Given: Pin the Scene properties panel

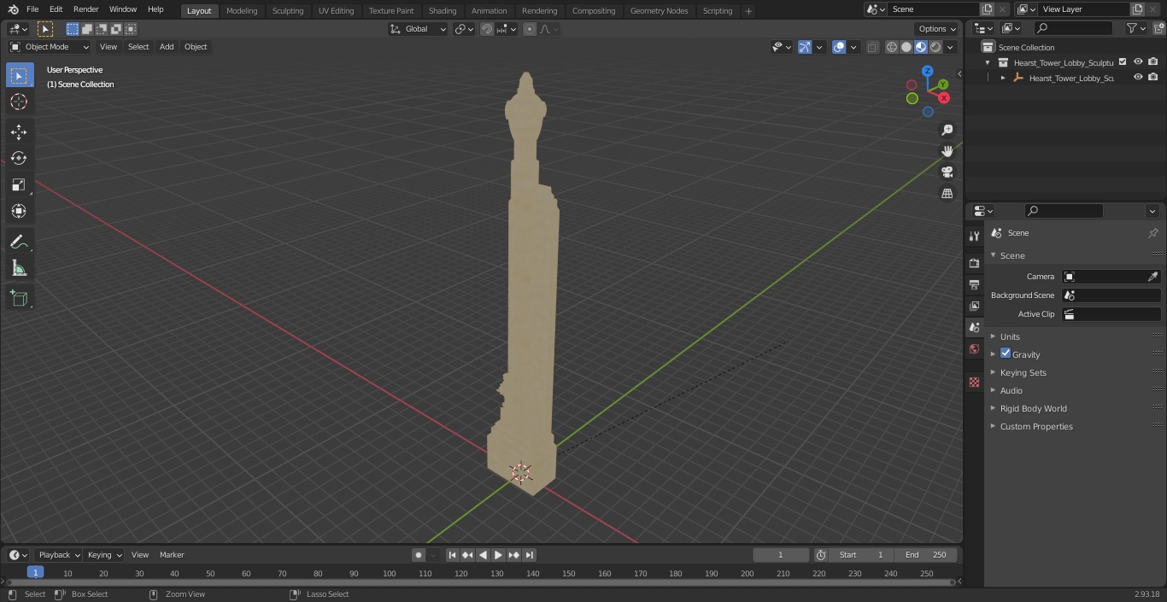Looking at the screenshot, I should click(x=1152, y=233).
